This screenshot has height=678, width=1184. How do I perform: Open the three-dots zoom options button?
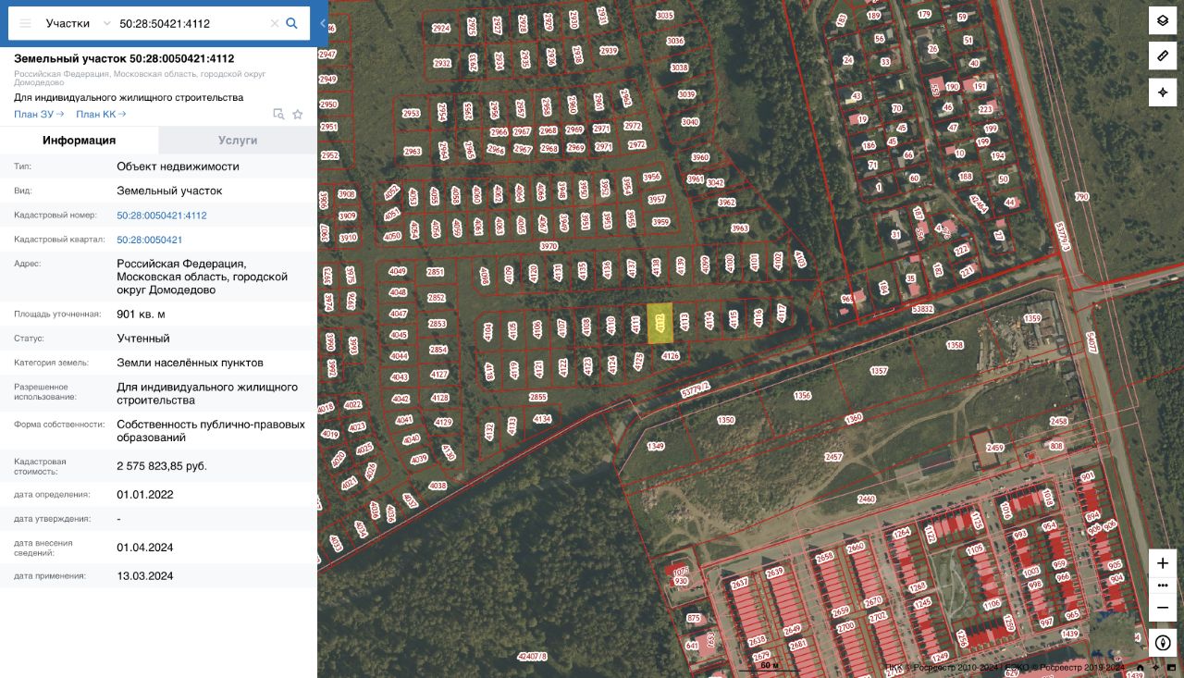tap(1163, 586)
